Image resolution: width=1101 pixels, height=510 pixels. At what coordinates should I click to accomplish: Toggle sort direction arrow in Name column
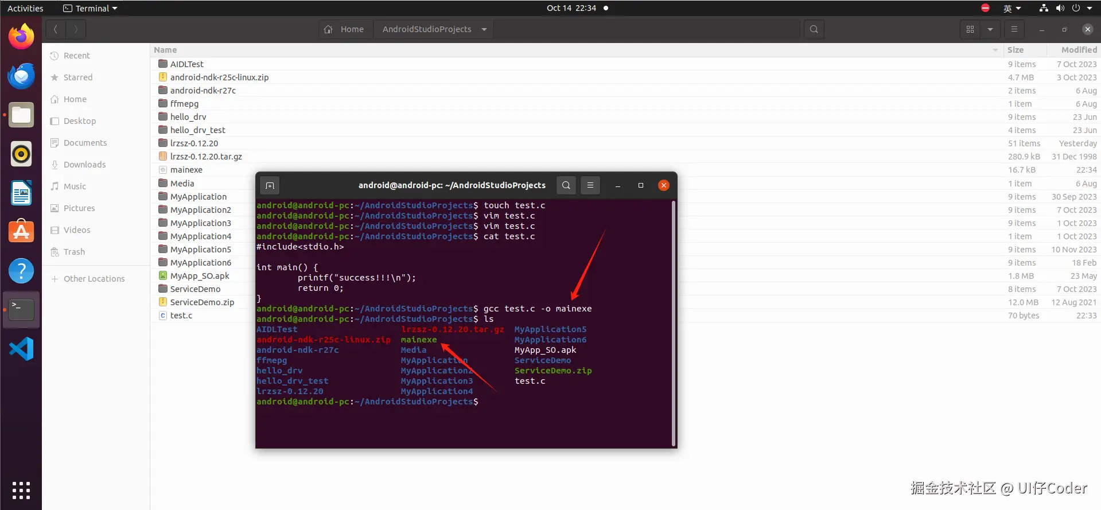(995, 50)
